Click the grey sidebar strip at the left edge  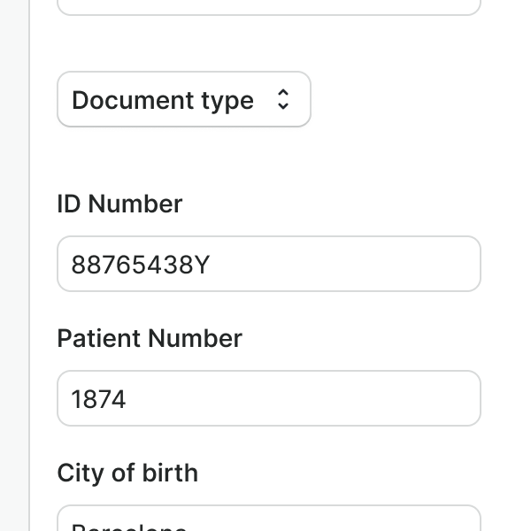14,265
